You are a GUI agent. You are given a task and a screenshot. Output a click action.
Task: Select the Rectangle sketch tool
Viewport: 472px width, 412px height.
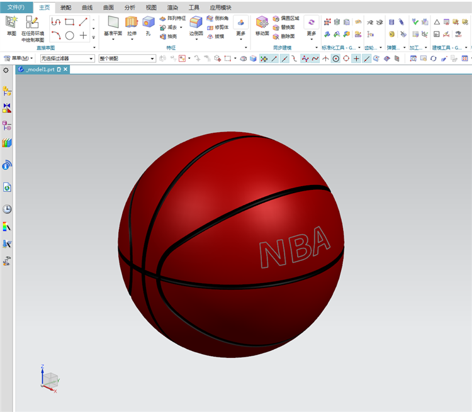coord(69,21)
